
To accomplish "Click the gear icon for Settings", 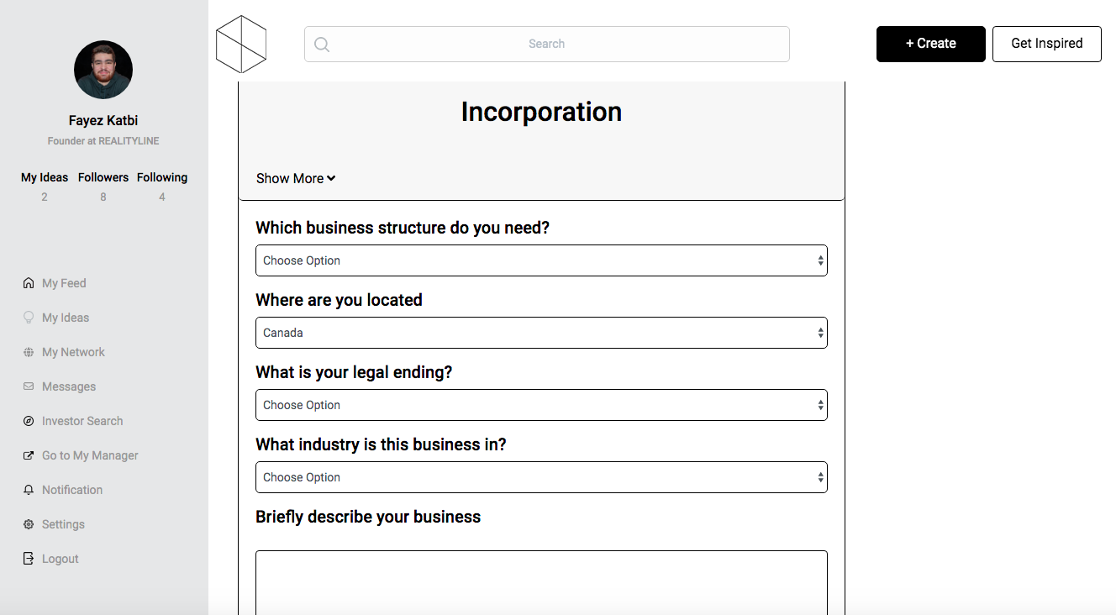I will (x=29, y=524).
